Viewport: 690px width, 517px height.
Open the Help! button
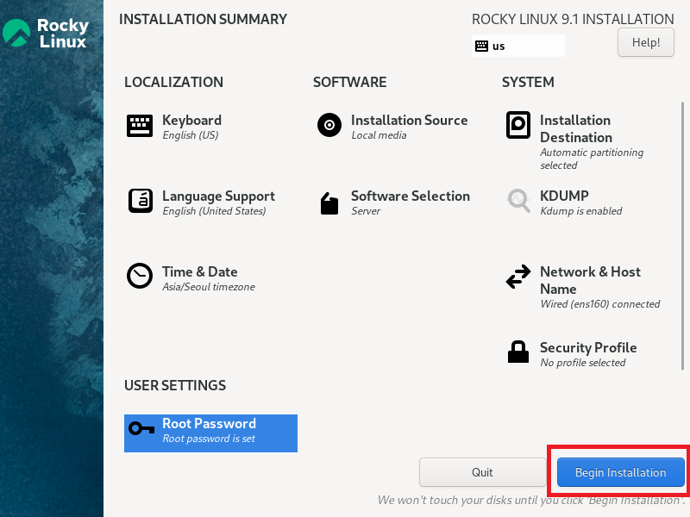pos(645,42)
